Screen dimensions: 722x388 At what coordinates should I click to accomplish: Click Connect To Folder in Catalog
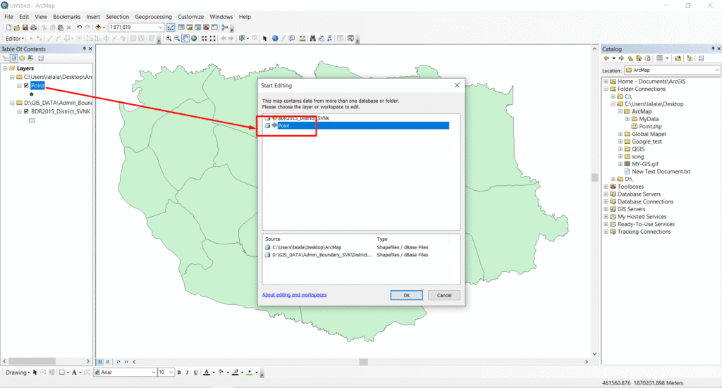[678, 58]
